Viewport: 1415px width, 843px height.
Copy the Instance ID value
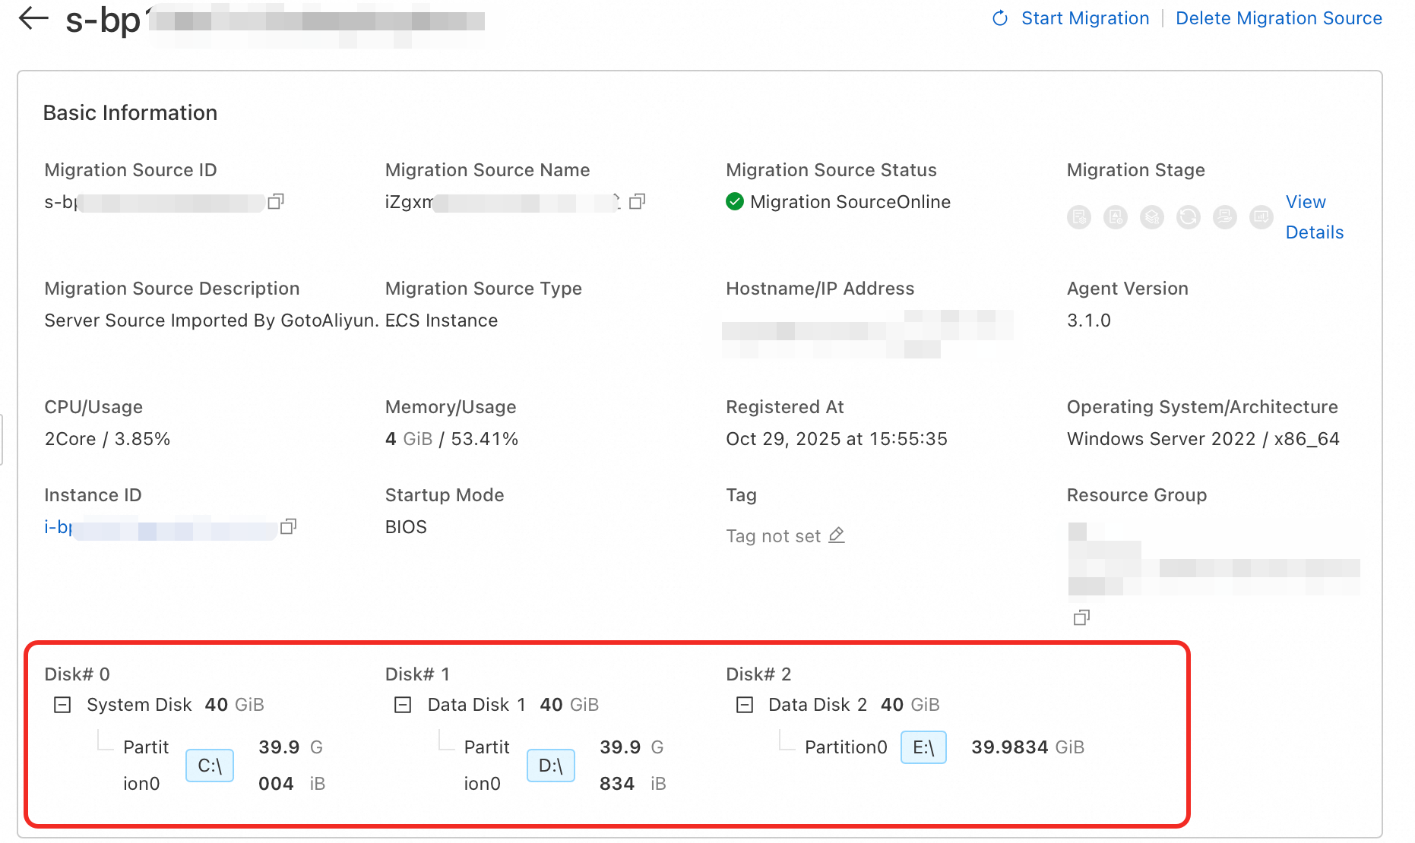pos(288,526)
